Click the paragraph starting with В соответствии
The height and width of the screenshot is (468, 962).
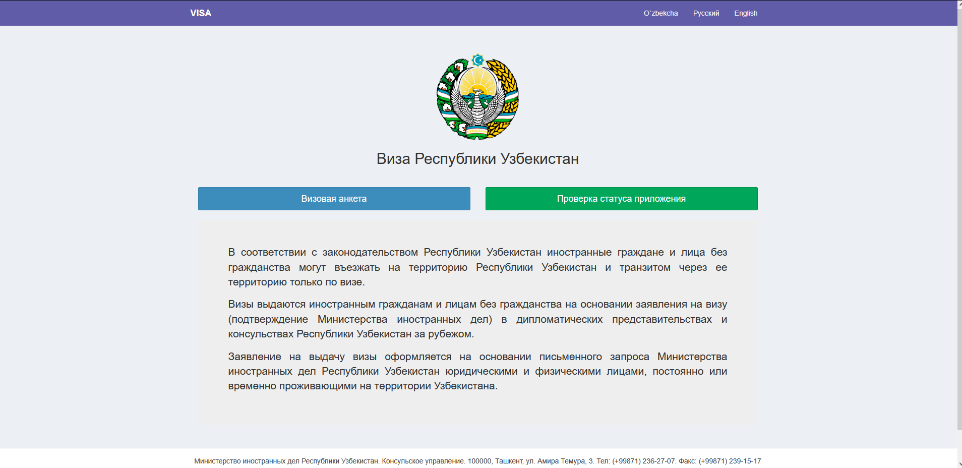coord(477,267)
